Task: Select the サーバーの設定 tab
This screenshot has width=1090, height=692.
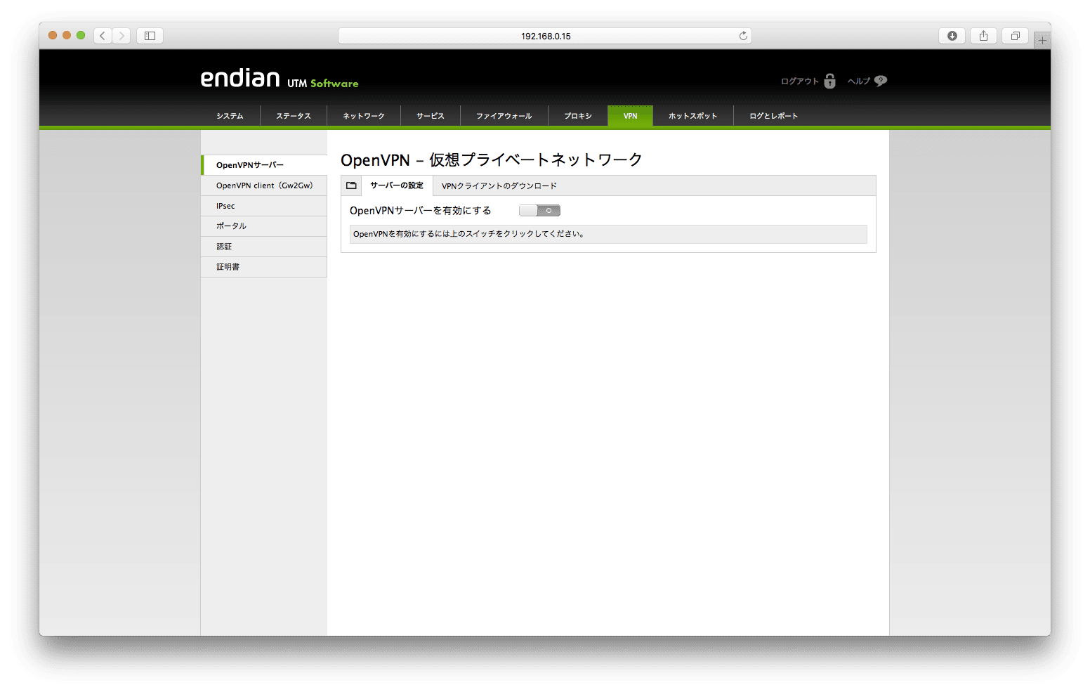Action: tap(397, 185)
